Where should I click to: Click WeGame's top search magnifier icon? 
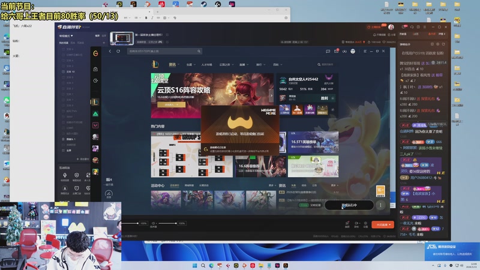tap(199, 51)
